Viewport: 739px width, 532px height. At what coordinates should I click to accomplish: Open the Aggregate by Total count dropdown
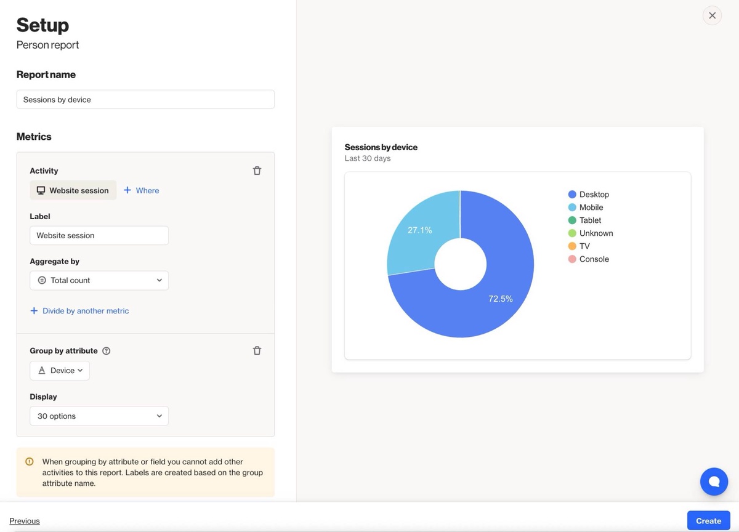click(x=99, y=280)
